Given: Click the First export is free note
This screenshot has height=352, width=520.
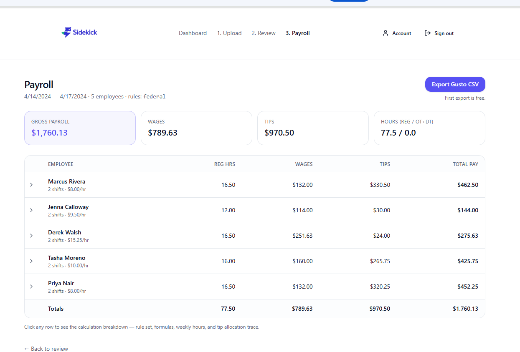Looking at the screenshot, I should 465,98.
